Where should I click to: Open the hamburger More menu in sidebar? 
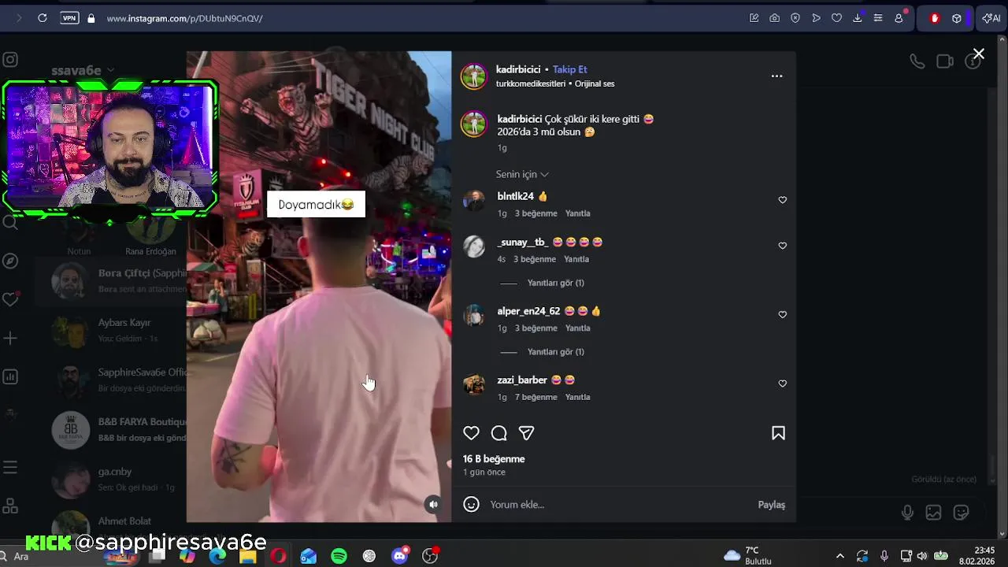[x=10, y=468]
